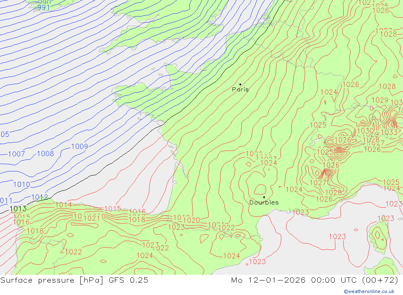Click the Dourbies city label
The height and width of the screenshot is (295, 403).
click(x=264, y=202)
